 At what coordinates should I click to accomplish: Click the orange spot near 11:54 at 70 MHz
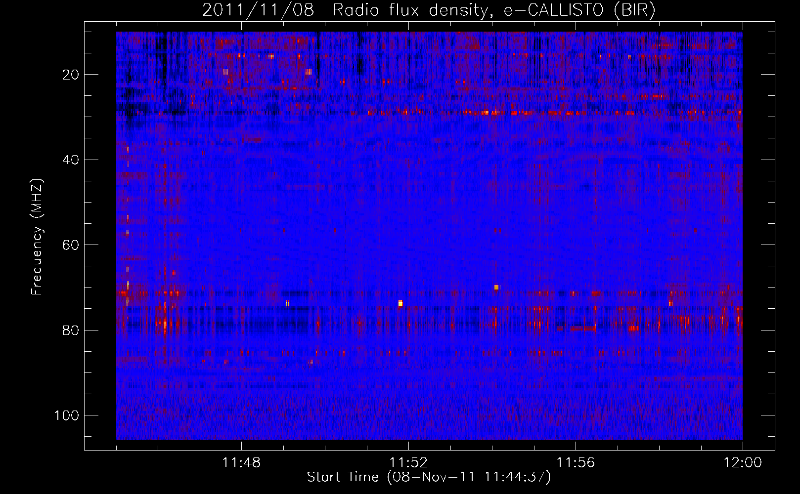[x=496, y=287]
